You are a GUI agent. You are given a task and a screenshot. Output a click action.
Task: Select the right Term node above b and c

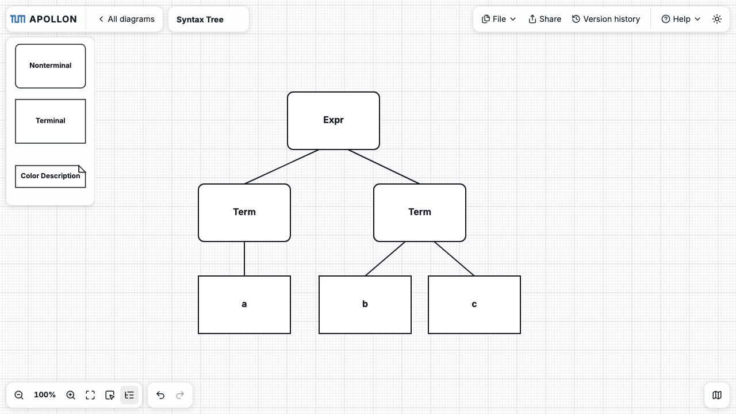(x=420, y=213)
